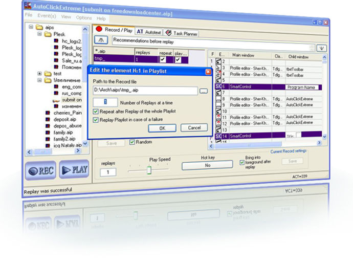The width and height of the screenshot is (353, 265).
Task: Click the big PLAY button
Action: 74,169
